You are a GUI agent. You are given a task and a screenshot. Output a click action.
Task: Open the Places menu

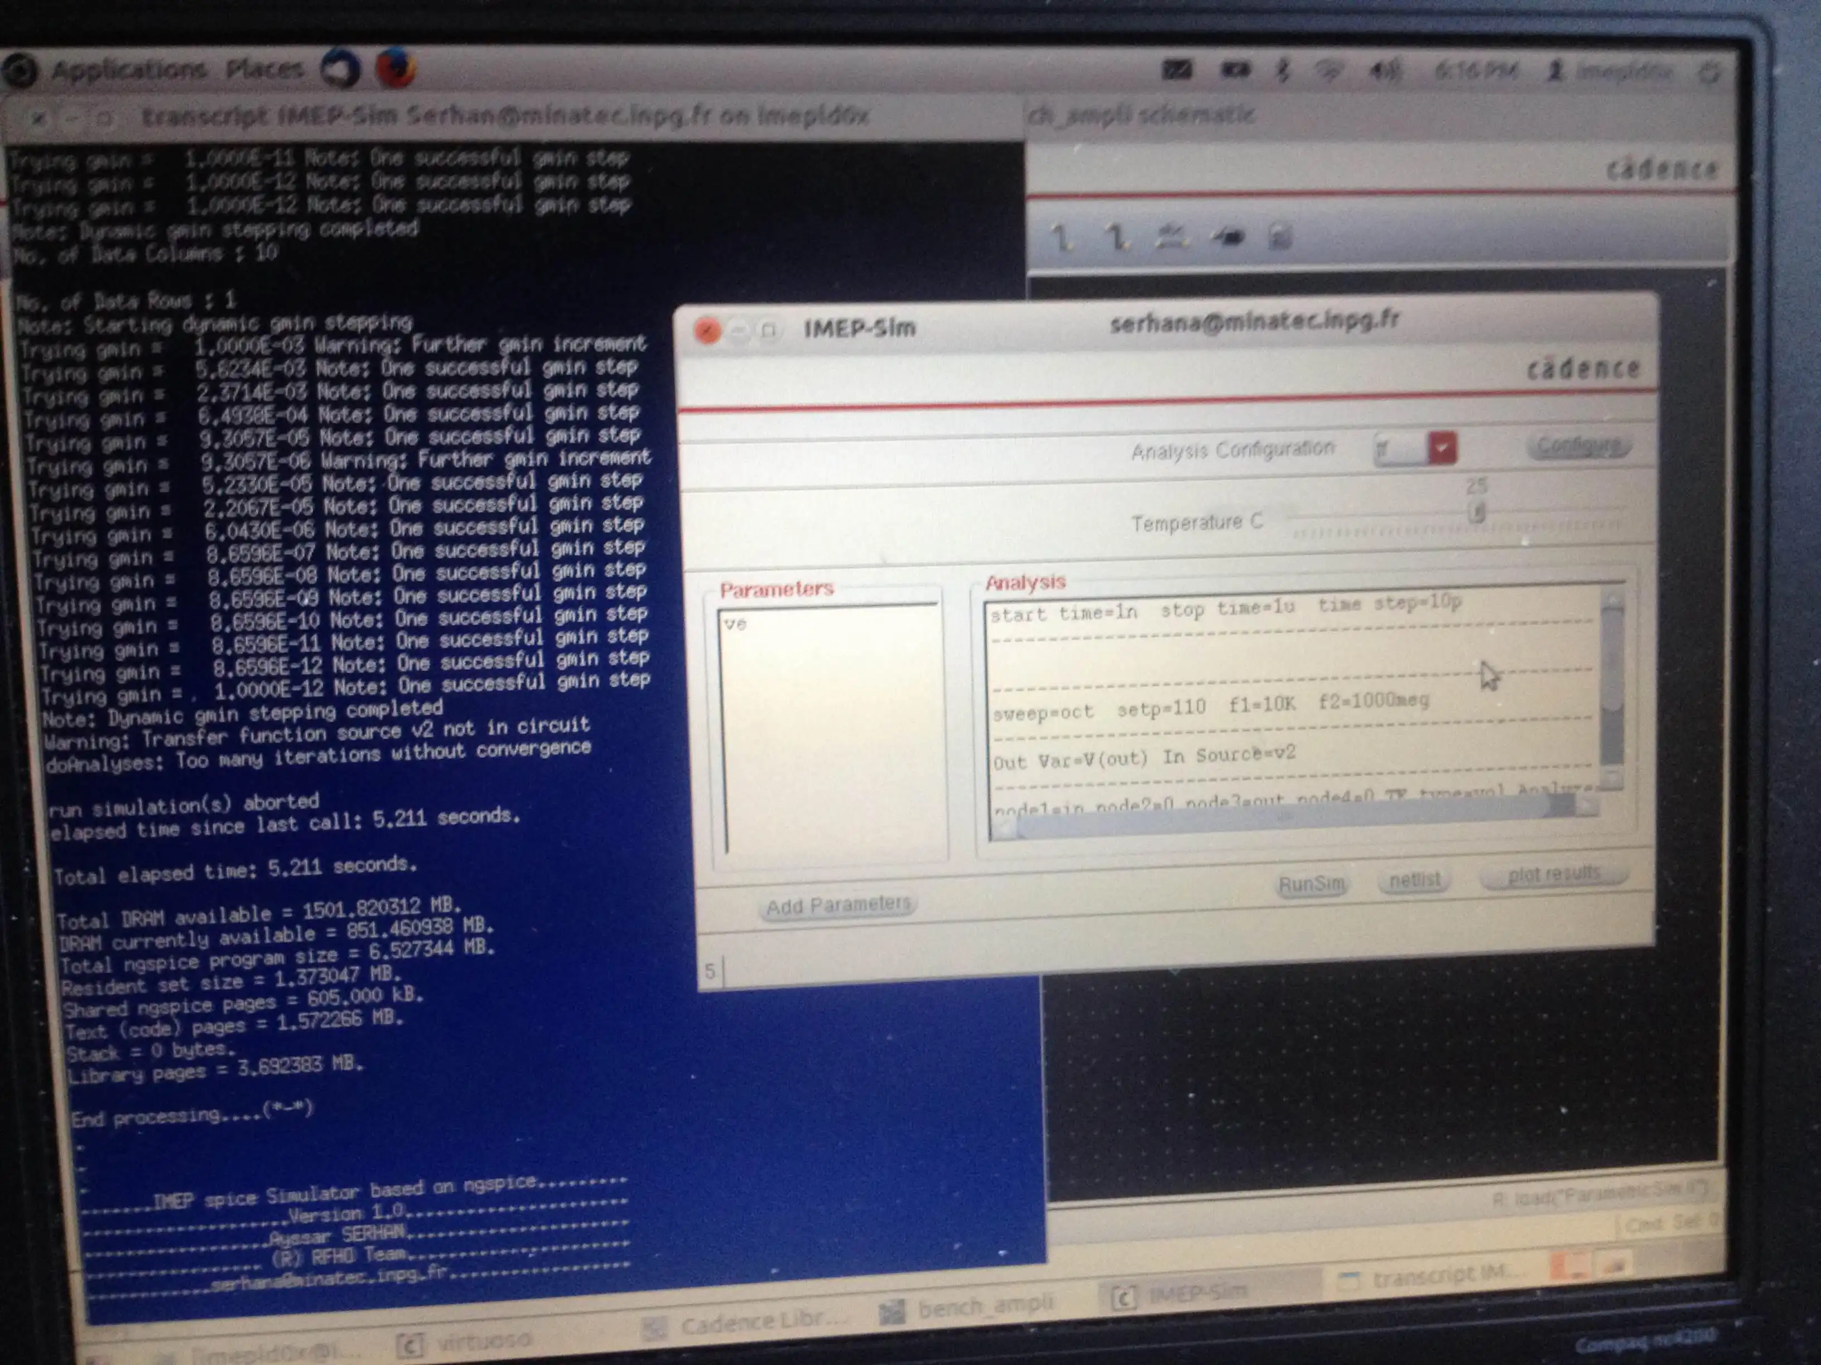pyautogui.click(x=264, y=69)
